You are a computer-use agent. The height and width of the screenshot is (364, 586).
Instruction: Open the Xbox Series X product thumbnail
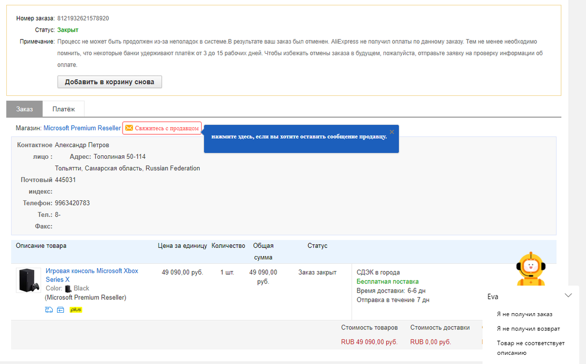coord(28,280)
